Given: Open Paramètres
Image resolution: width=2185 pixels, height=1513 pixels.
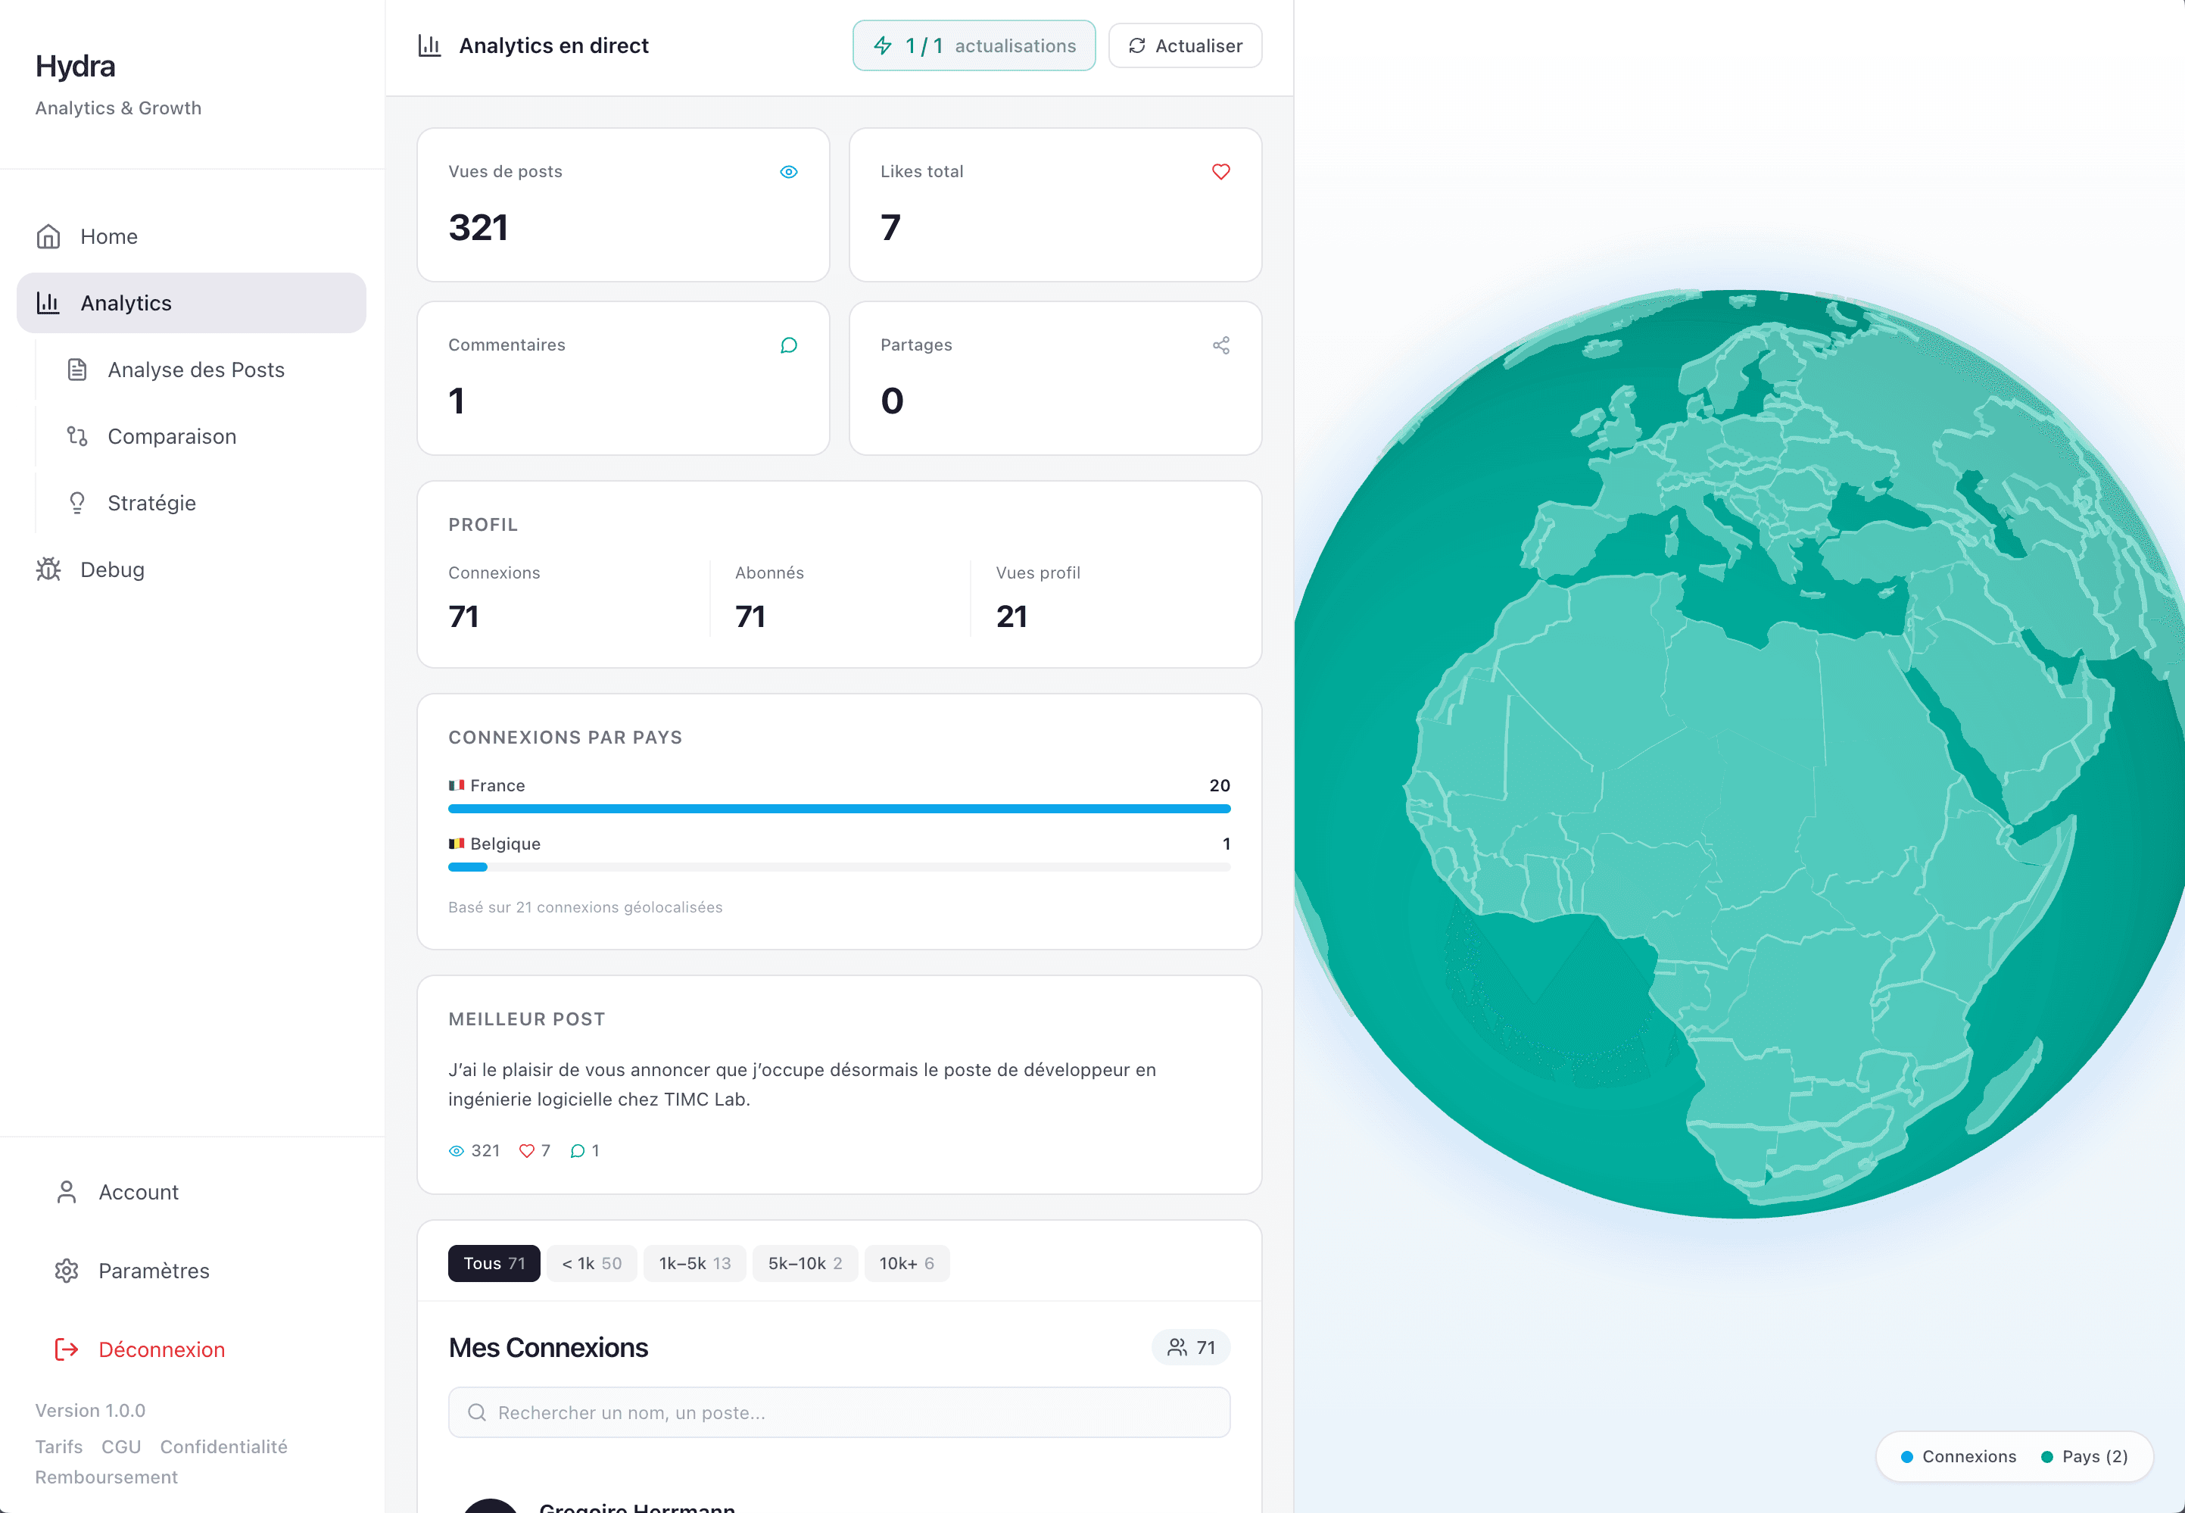Looking at the screenshot, I should (192, 1271).
